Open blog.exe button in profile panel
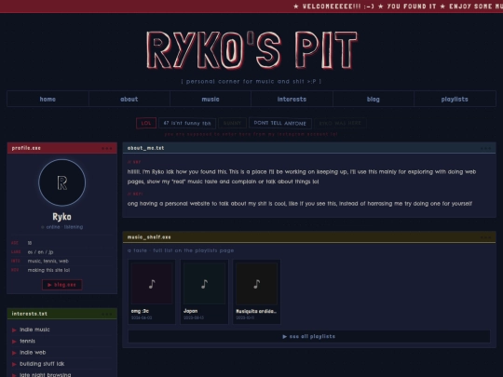 tap(61, 285)
